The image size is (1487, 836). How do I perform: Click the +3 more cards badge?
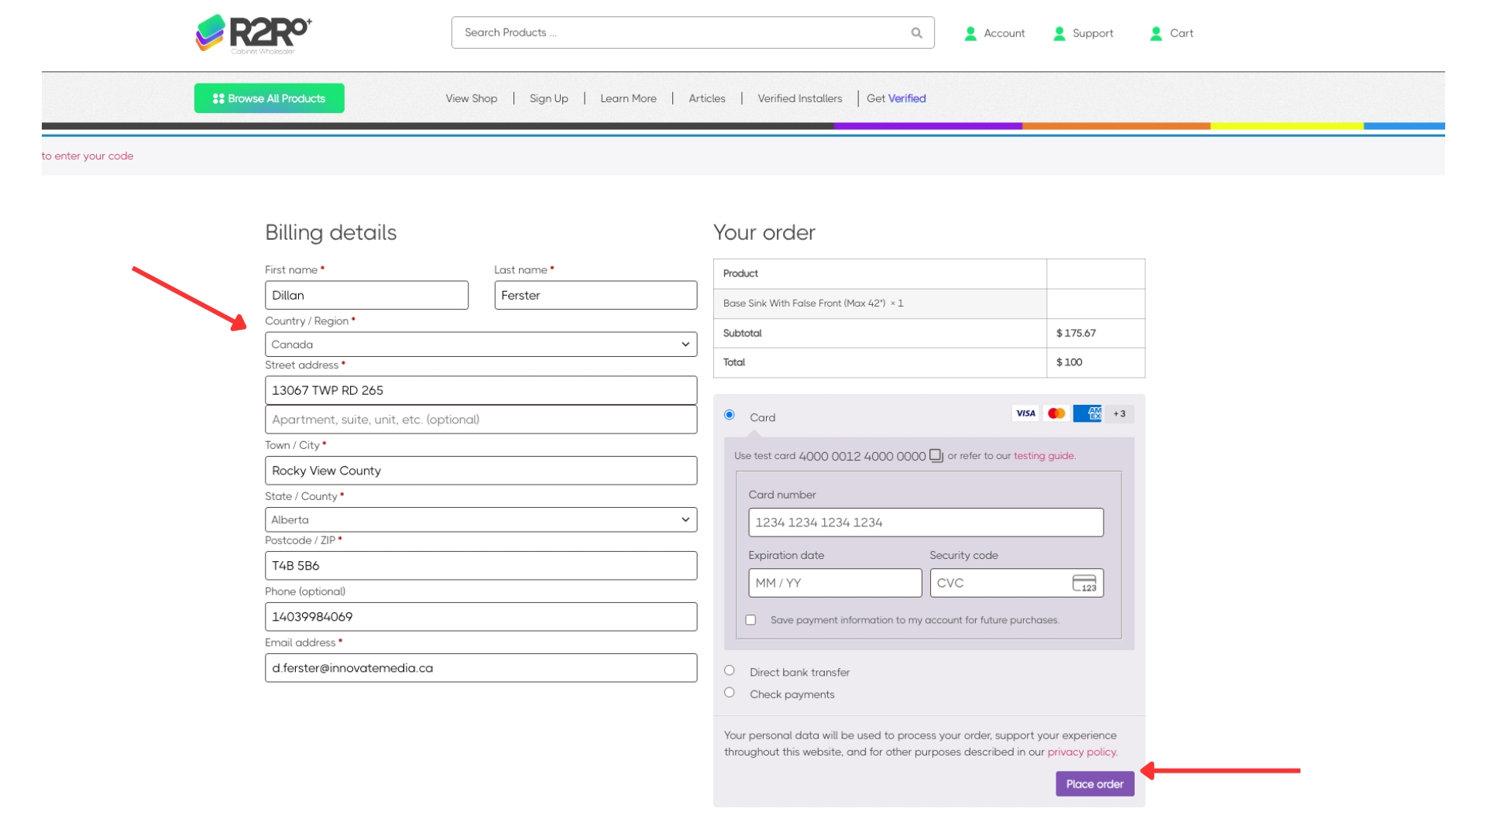click(1119, 413)
